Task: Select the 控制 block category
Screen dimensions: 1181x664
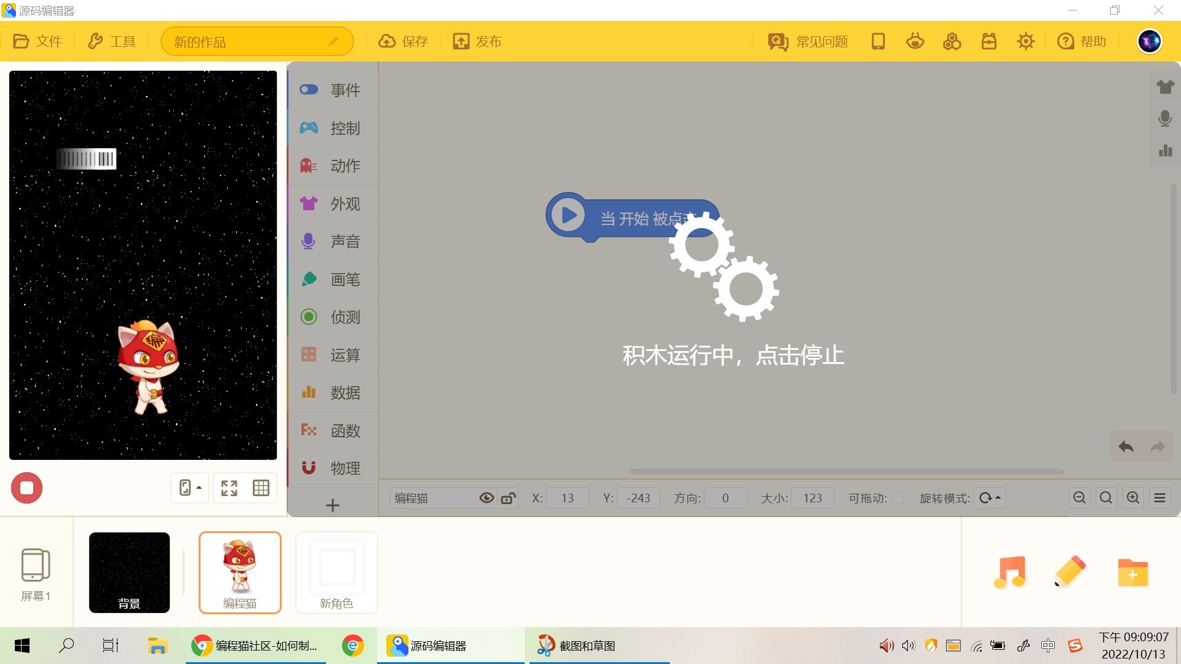Action: pos(333,128)
